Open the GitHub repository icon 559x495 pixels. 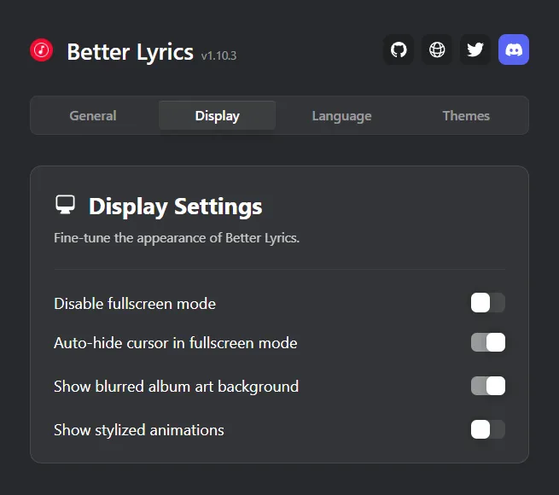[x=399, y=49]
